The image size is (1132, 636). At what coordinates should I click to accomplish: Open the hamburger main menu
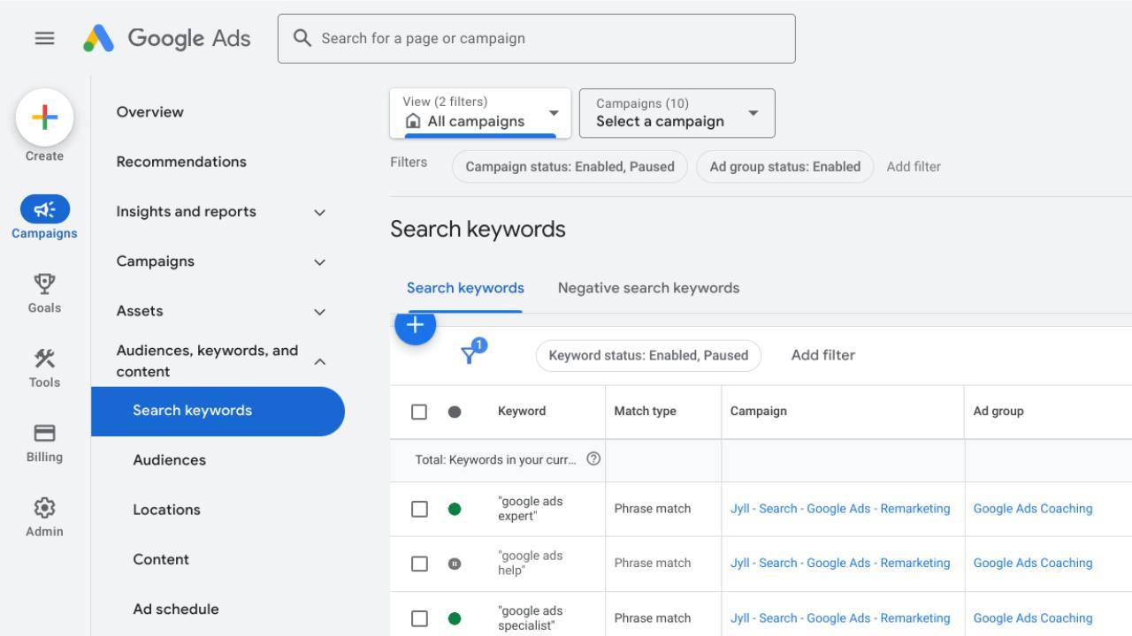(x=44, y=38)
